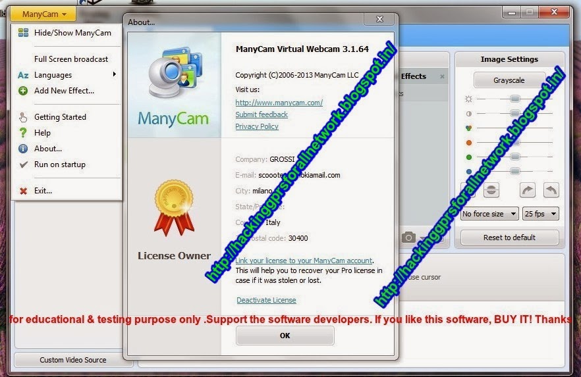Click the blue info About icon
Image resolution: width=581 pixels, height=377 pixels.
pyautogui.click(x=23, y=149)
